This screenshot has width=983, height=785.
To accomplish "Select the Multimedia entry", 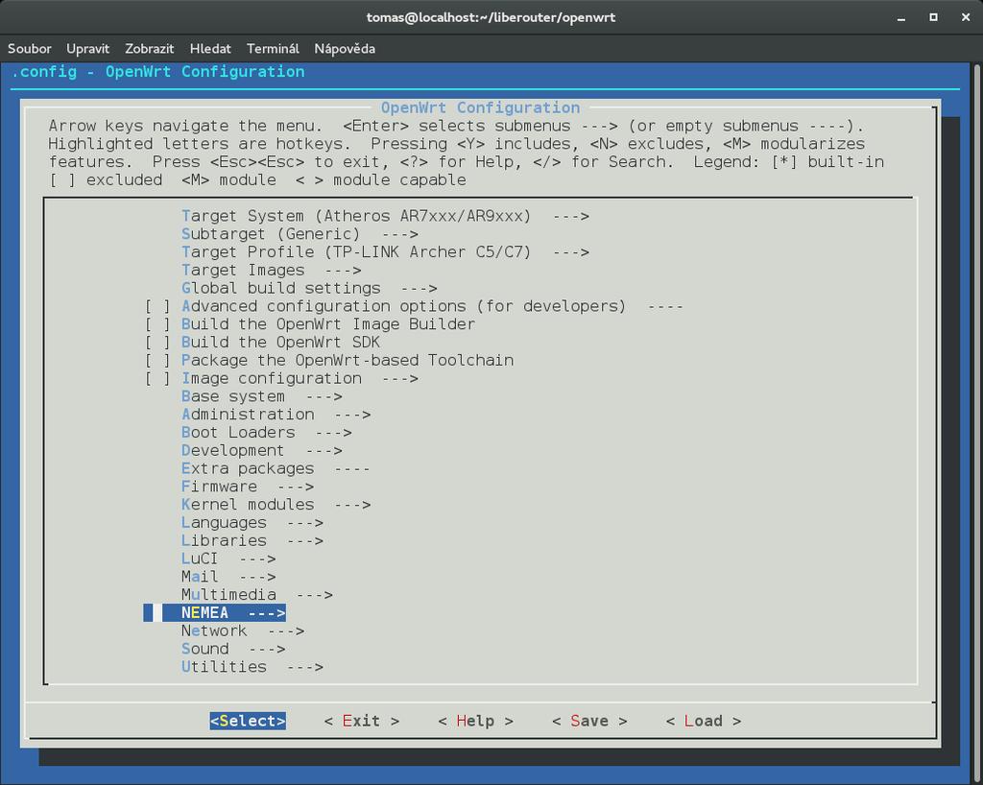I will pos(257,595).
